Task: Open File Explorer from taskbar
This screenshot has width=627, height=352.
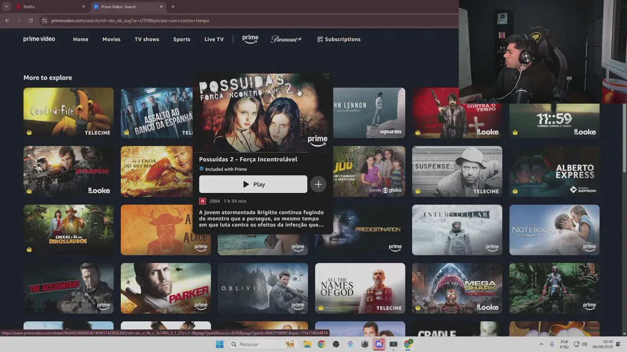Action: point(307,344)
